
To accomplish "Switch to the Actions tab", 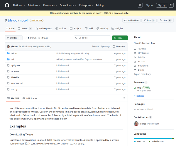I will tap(61, 29).
